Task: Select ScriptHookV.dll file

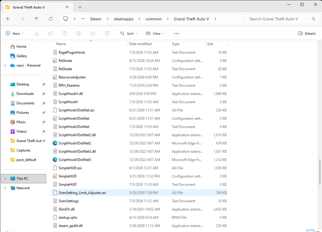Action: 140,94
